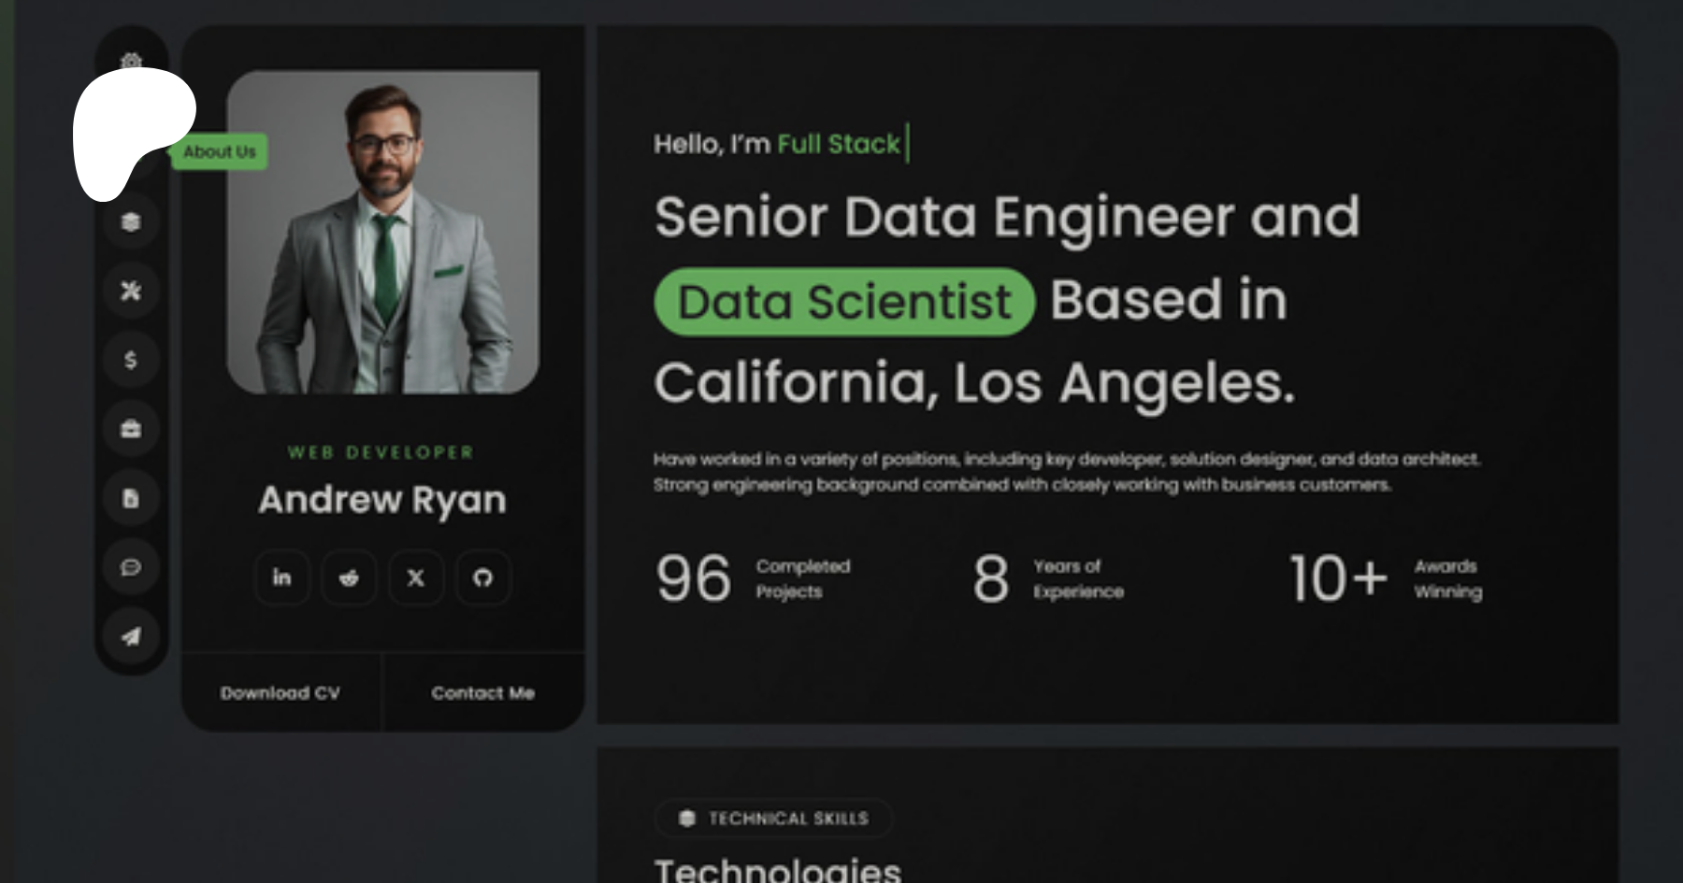Select the dollar pricing sidebar icon

(x=131, y=360)
